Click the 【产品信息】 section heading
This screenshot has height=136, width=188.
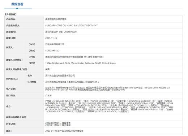point(11,14)
